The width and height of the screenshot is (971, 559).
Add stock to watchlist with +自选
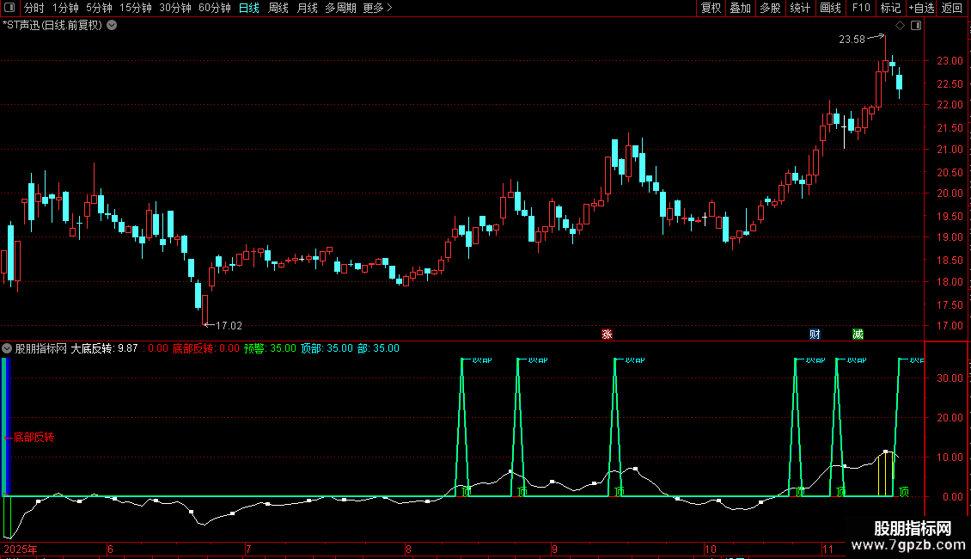click(921, 8)
